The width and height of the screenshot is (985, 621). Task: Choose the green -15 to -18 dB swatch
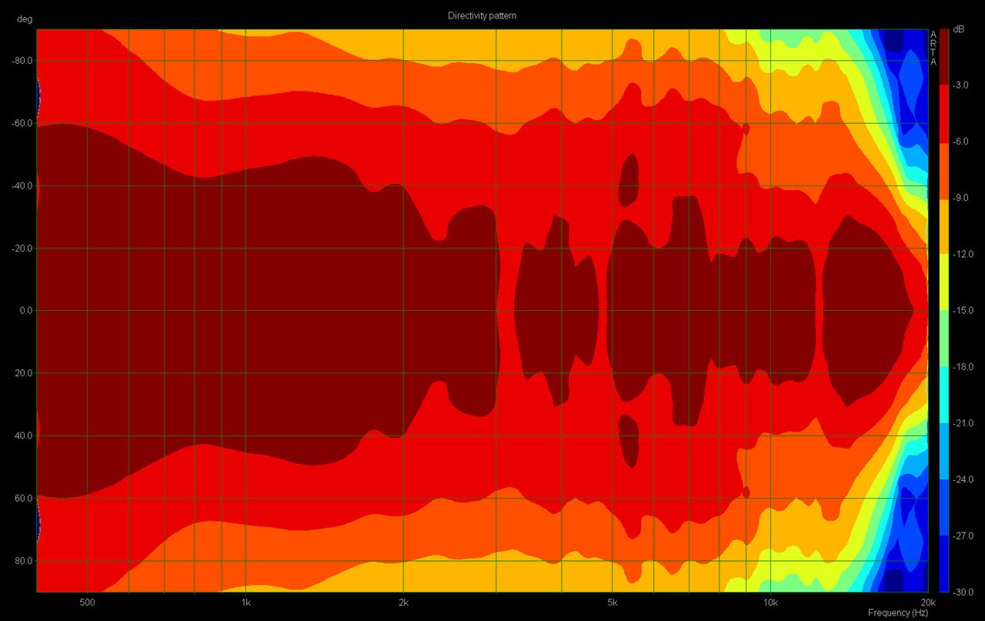tap(944, 339)
